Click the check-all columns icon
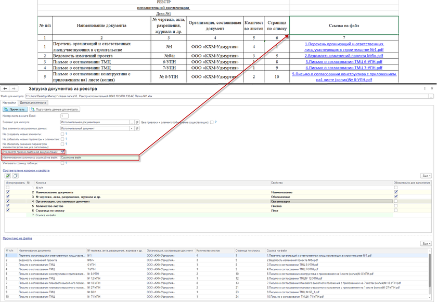 click(x=8, y=176)
